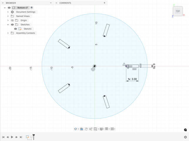
Task: Collapse the Sketches folder
Action: point(8,25)
